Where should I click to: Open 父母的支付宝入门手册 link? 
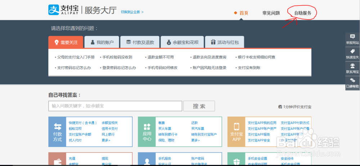(x=76, y=57)
